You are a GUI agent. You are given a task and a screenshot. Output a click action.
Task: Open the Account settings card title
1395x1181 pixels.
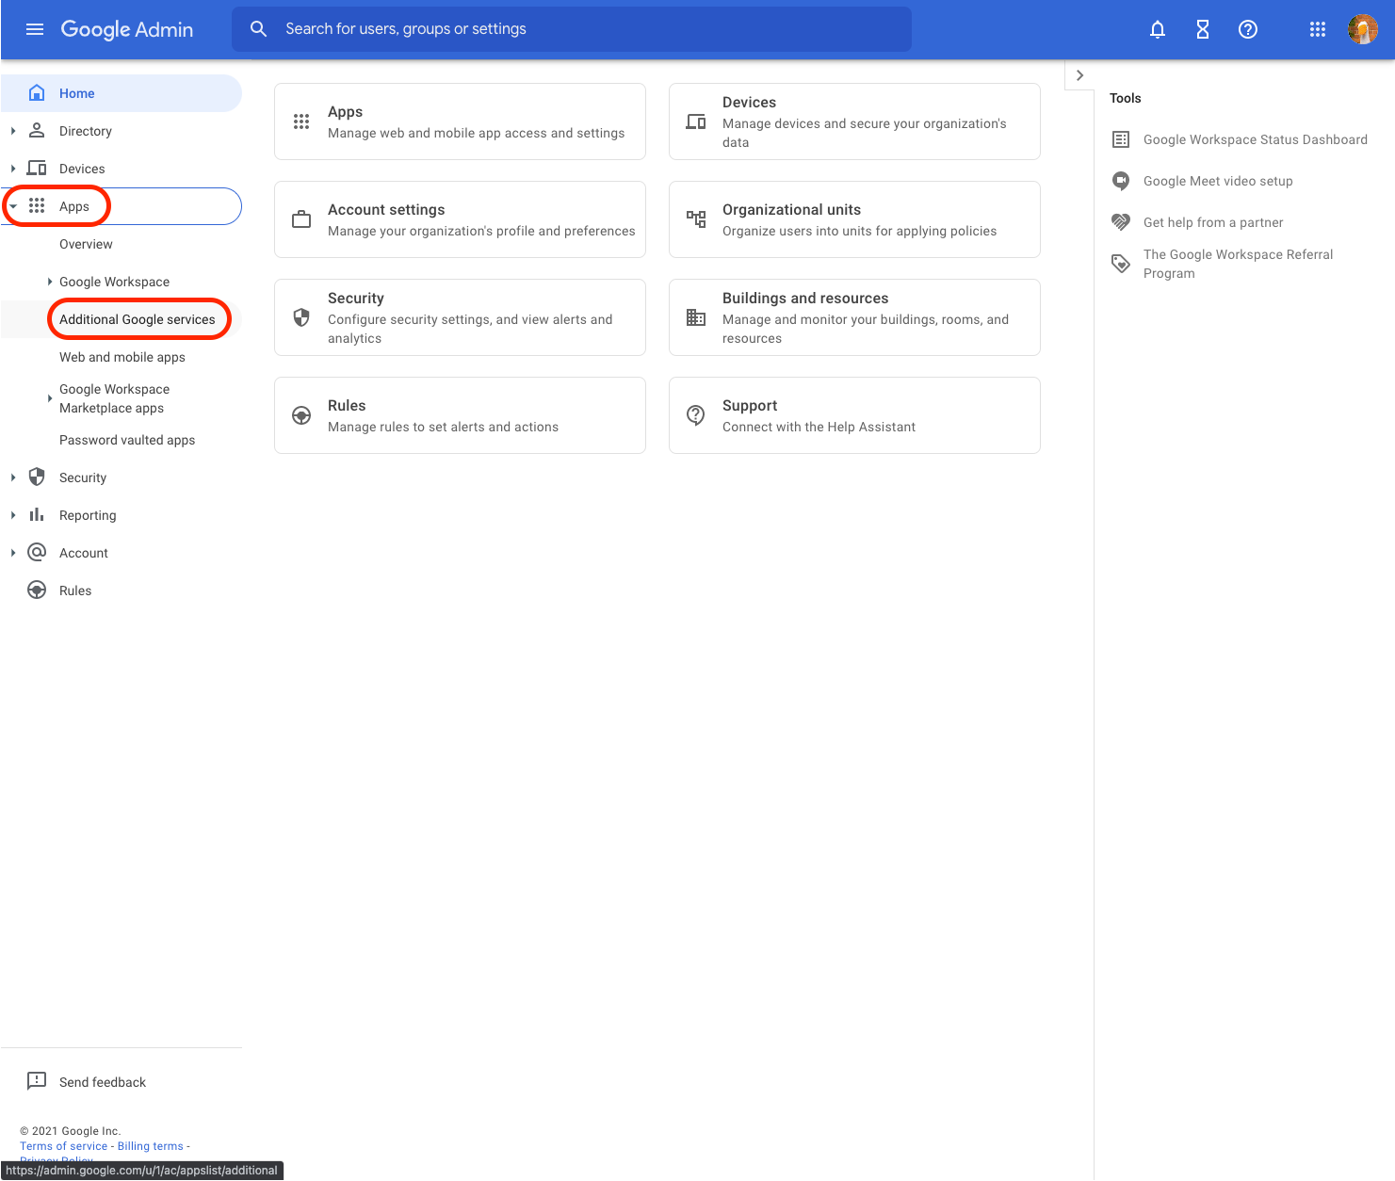pos(386,209)
